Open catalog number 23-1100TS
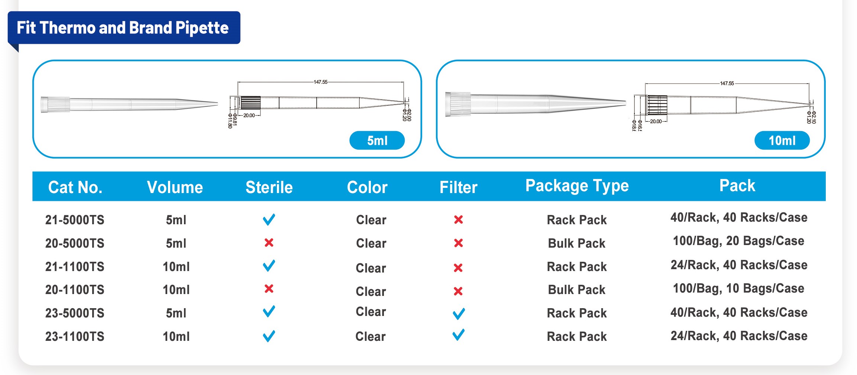Viewport: 857px width, 375px height. [x=75, y=336]
